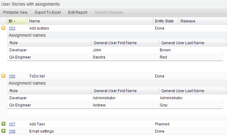This screenshot has height=136, width=227.
Task: Open user story ID 158 link
Action: pyautogui.click(x=12, y=131)
